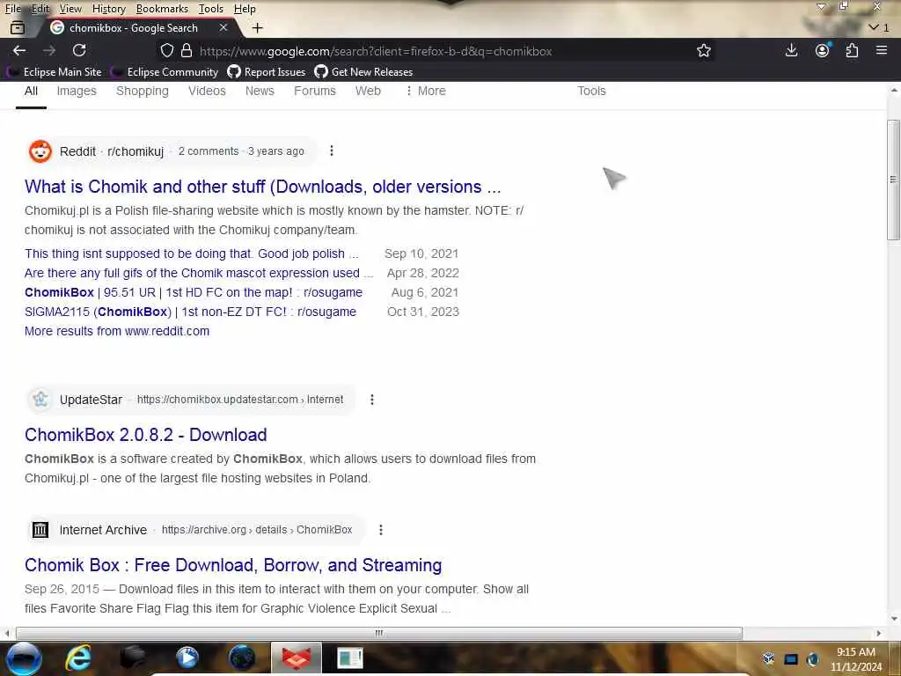Click the horizontal scrollbar thumb
This screenshot has width=901, height=676.
(378, 634)
